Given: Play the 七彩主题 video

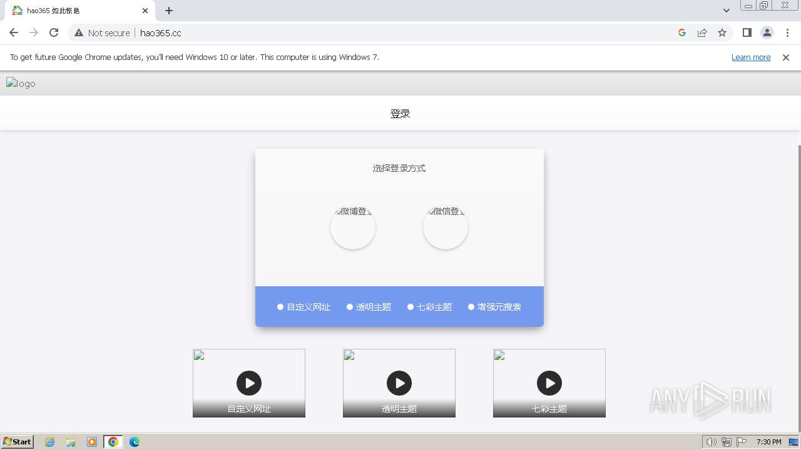Looking at the screenshot, I should coord(549,383).
